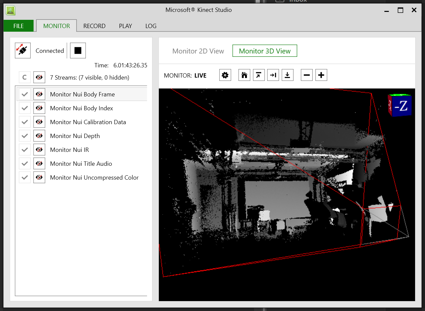Stop monitoring with the black square button
This screenshot has height=311, width=425.
click(x=78, y=51)
